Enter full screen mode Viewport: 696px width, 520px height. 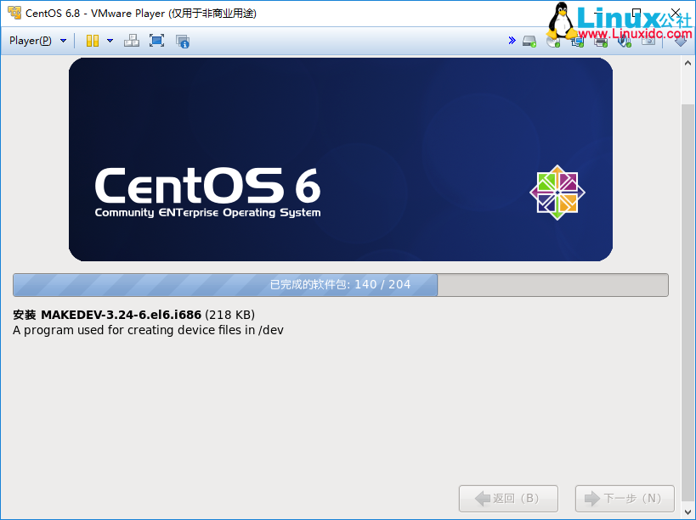click(x=156, y=41)
